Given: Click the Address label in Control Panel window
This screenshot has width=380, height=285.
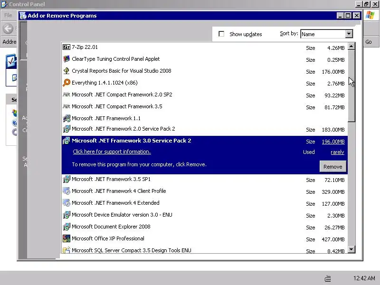Looking at the screenshot, I should [x=9, y=42].
